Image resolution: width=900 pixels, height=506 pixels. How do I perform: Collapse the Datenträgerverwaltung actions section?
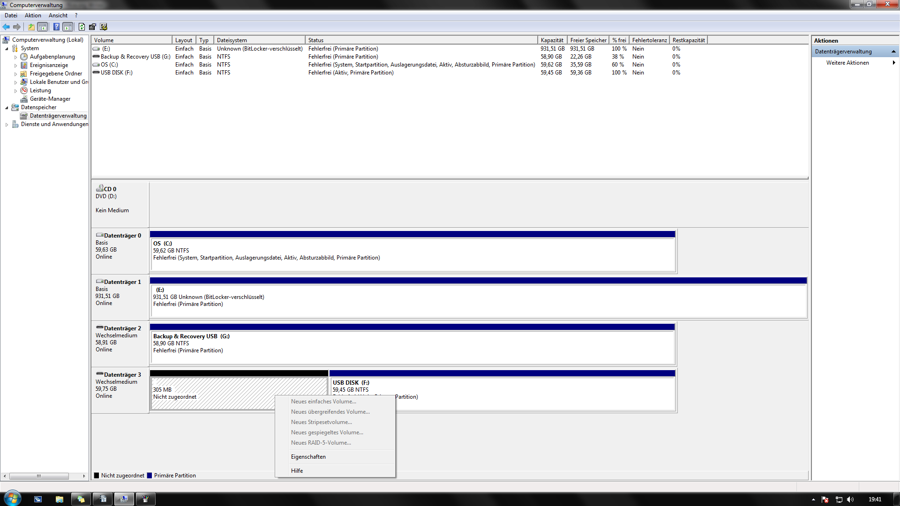click(893, 52)
